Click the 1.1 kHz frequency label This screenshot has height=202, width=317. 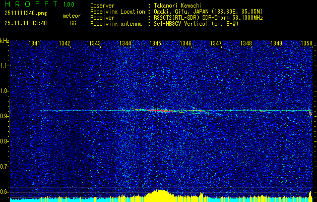(x=4, y=66)
